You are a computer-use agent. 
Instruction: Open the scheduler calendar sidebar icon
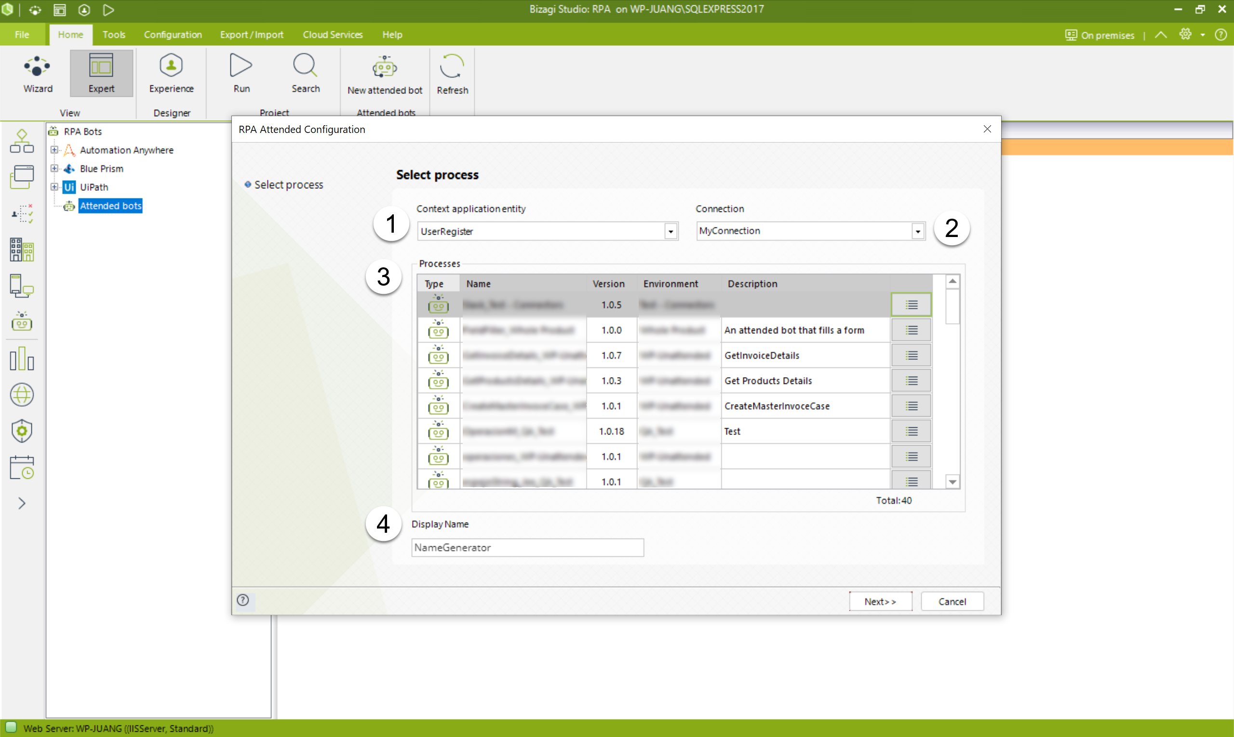(x=22, y=467)
